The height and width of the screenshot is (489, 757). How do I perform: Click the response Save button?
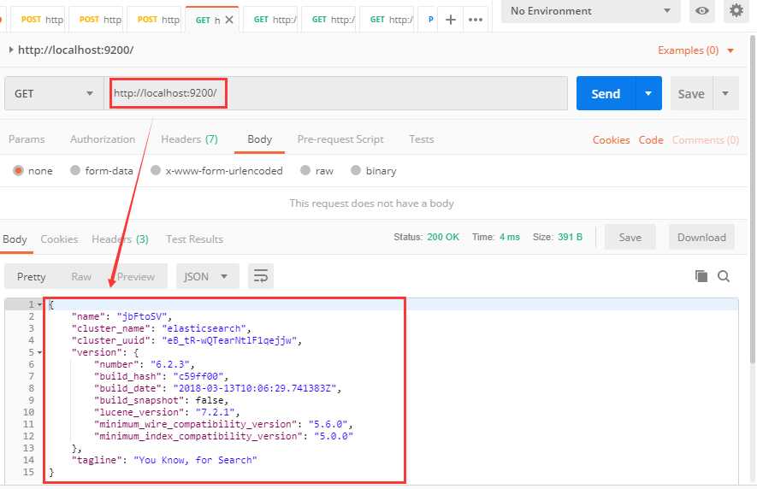[630, 237]
